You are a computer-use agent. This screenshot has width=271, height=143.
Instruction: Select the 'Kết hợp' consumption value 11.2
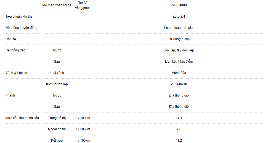pyautogui.click(x=179, y=141)
